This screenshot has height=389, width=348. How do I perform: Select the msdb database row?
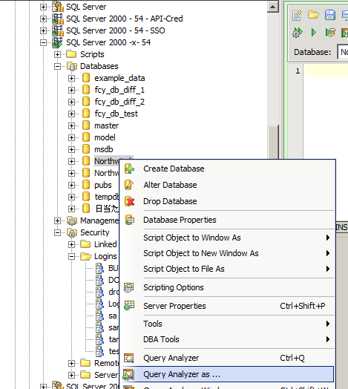104,149
